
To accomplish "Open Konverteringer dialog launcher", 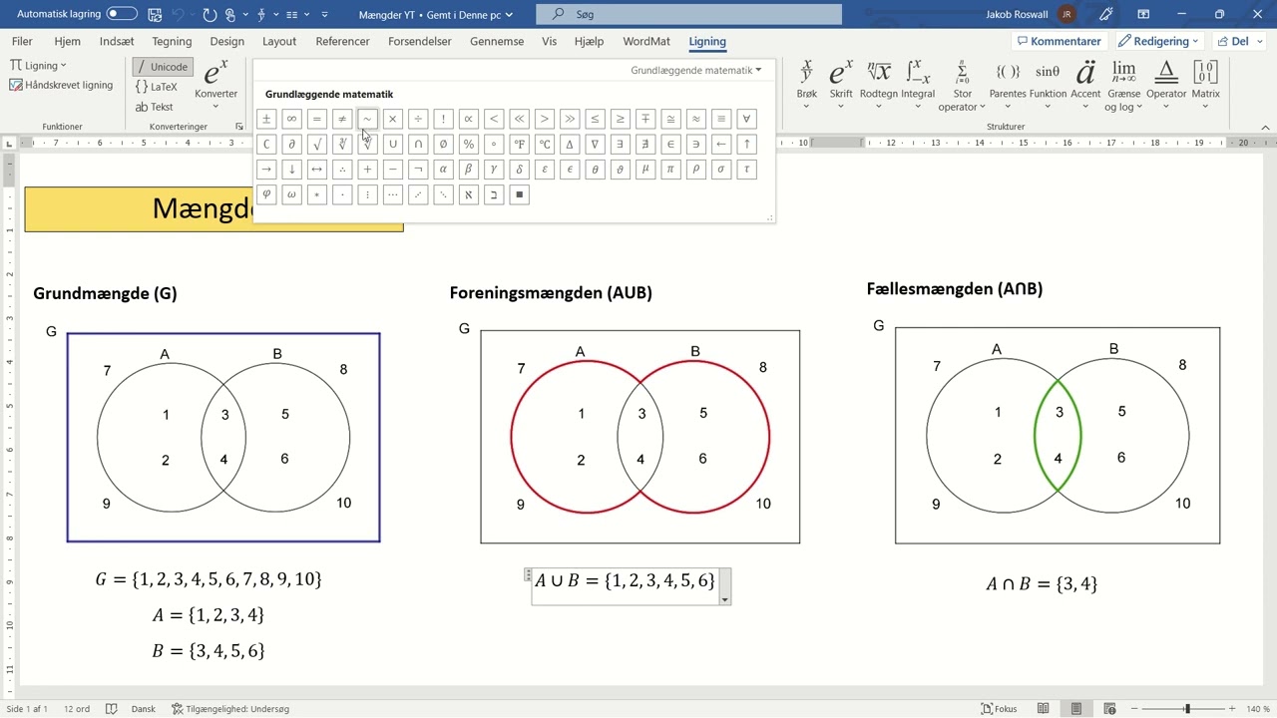I will [x=239, y=127].
